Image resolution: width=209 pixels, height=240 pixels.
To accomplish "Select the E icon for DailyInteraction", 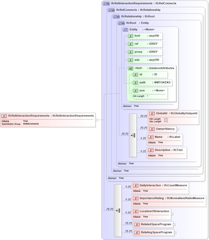I will [x=135, y=186].
